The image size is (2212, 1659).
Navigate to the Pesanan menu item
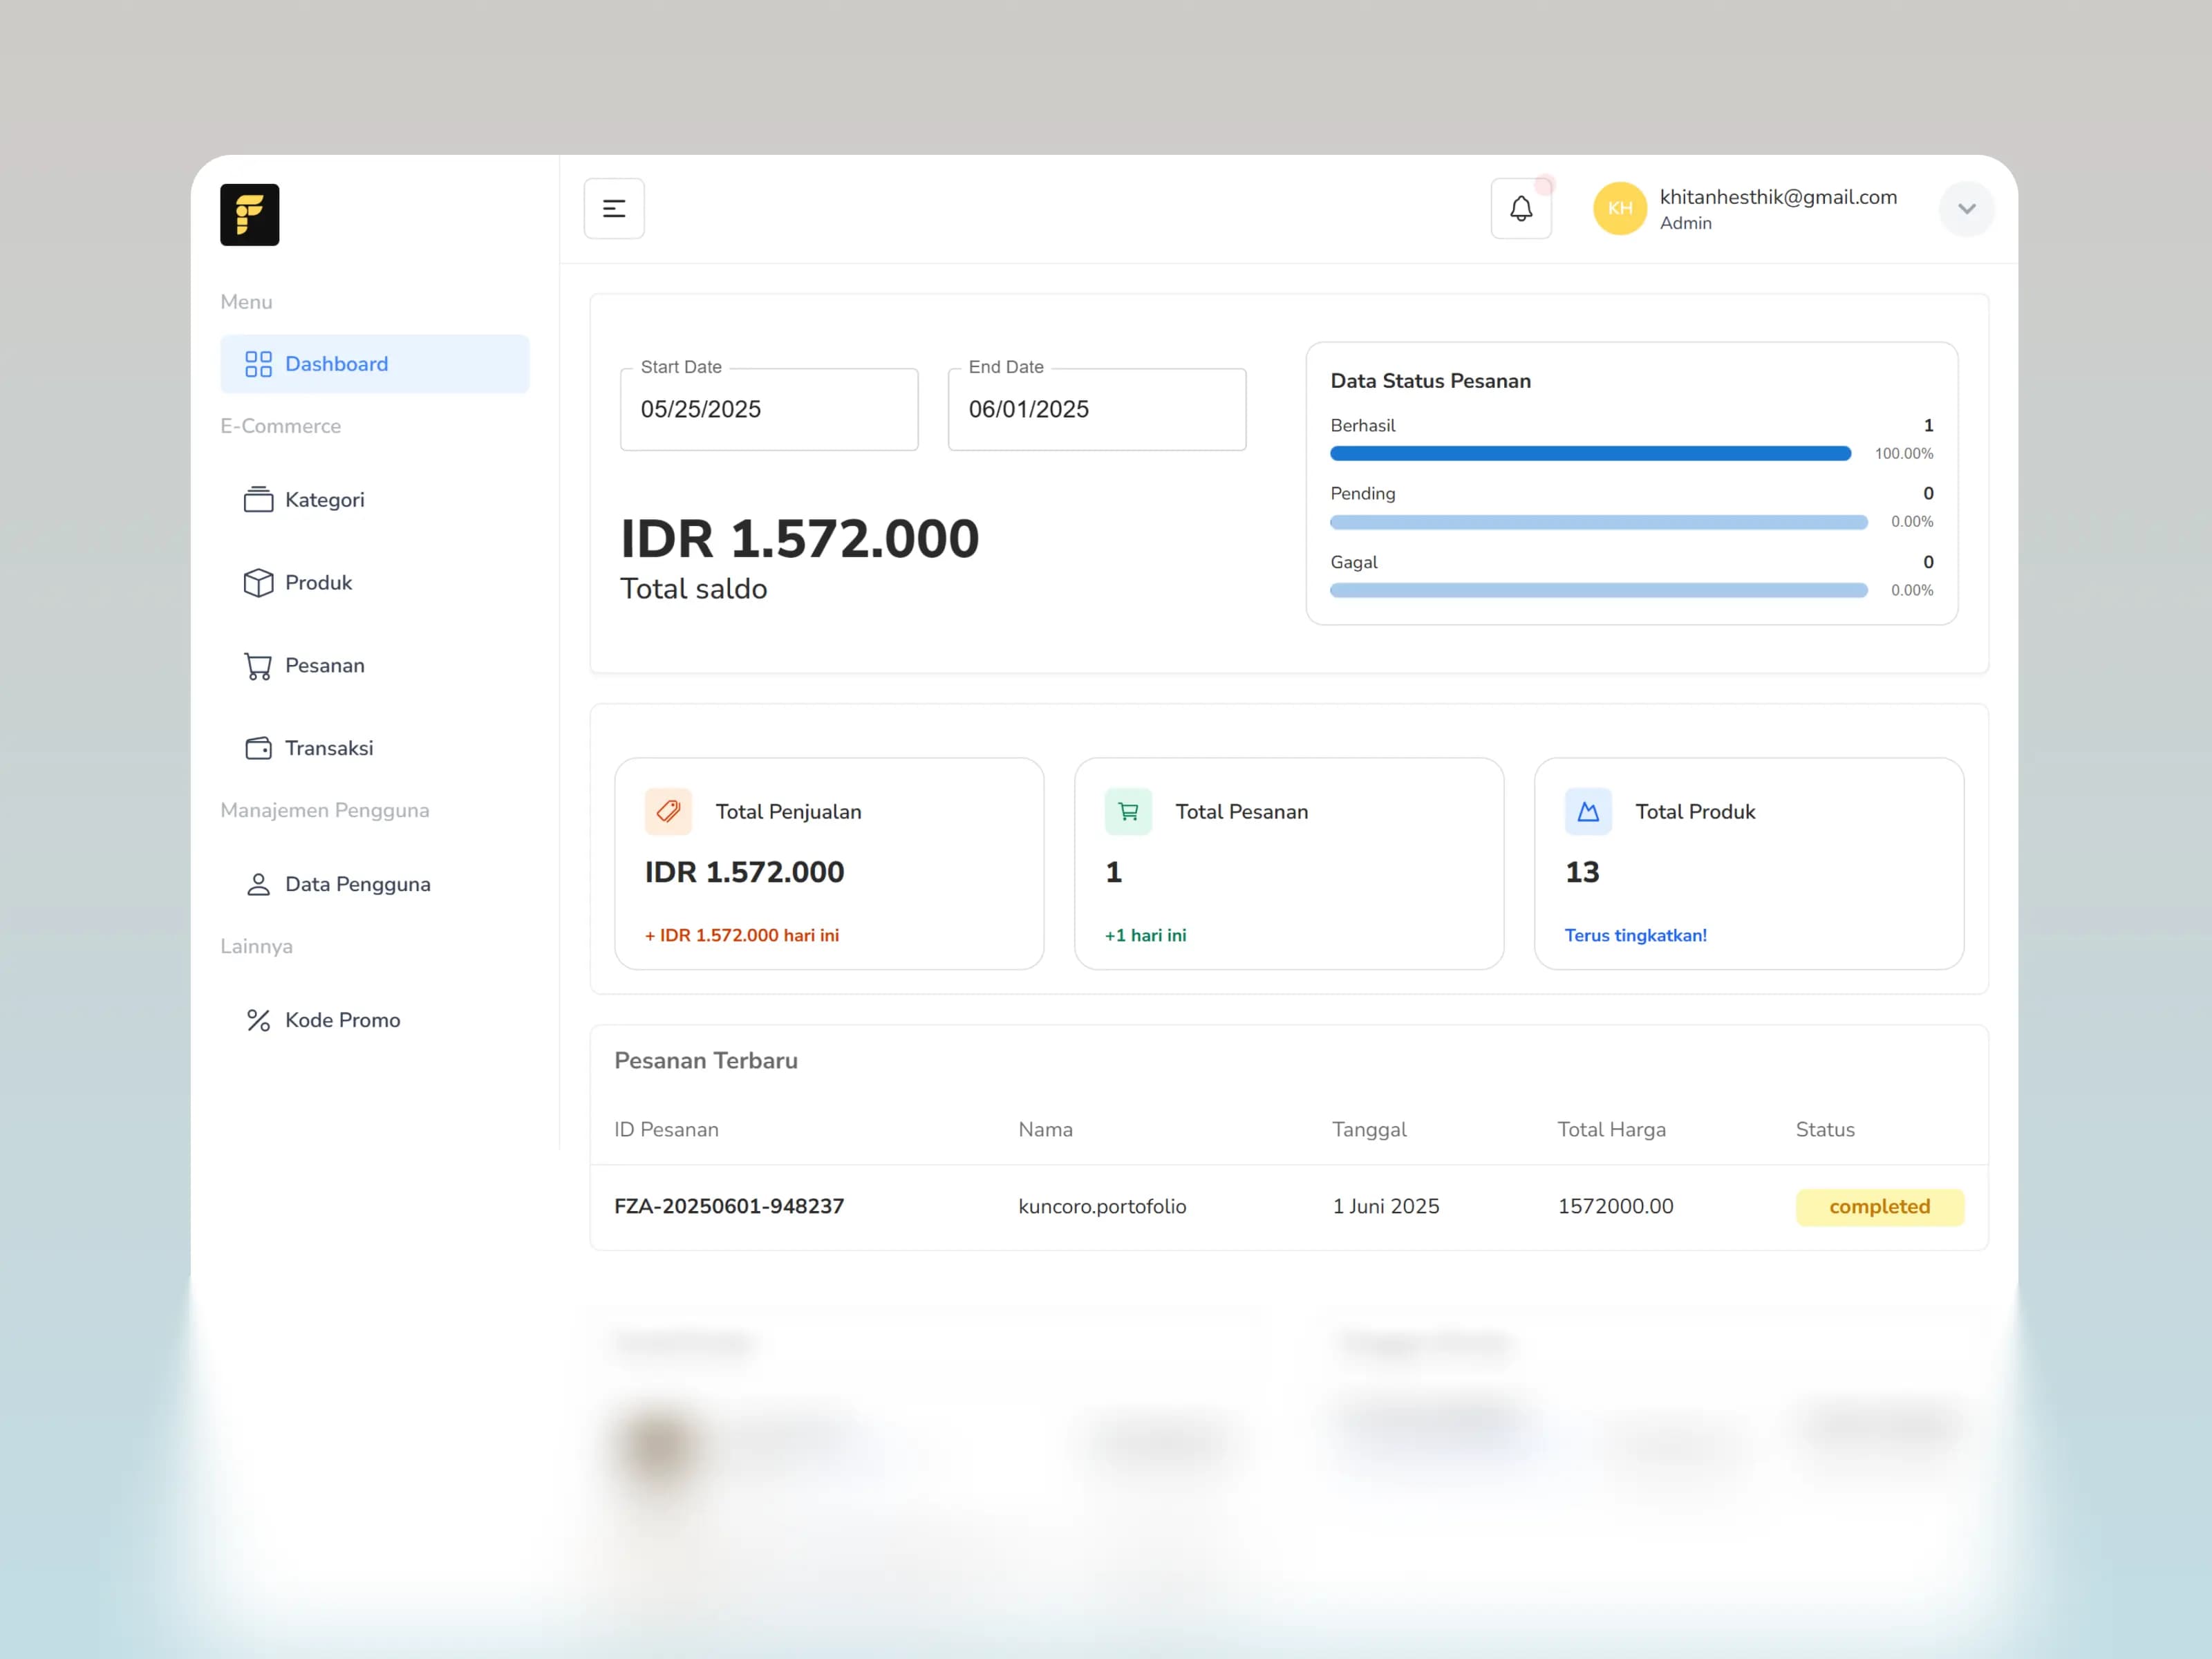[x=375, y=666]
